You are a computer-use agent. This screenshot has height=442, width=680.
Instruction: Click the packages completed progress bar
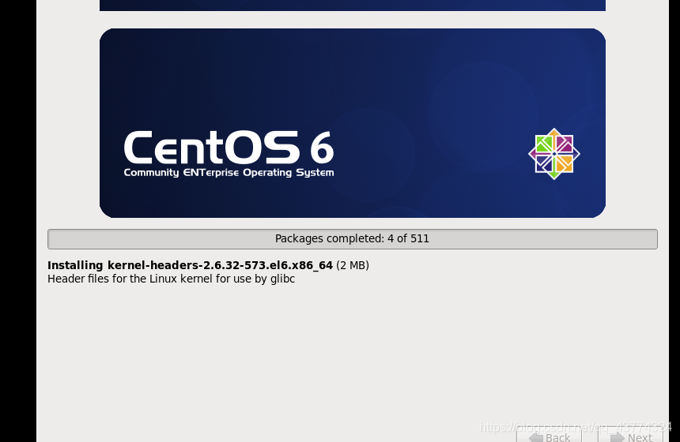[352, 239]
